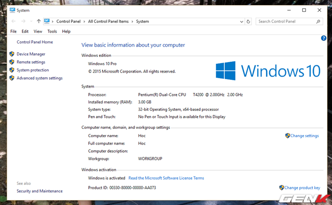The image size is (332, 205).
Task: Expand chevron after All Control Panel Items
Action: (x=132, y=22)
